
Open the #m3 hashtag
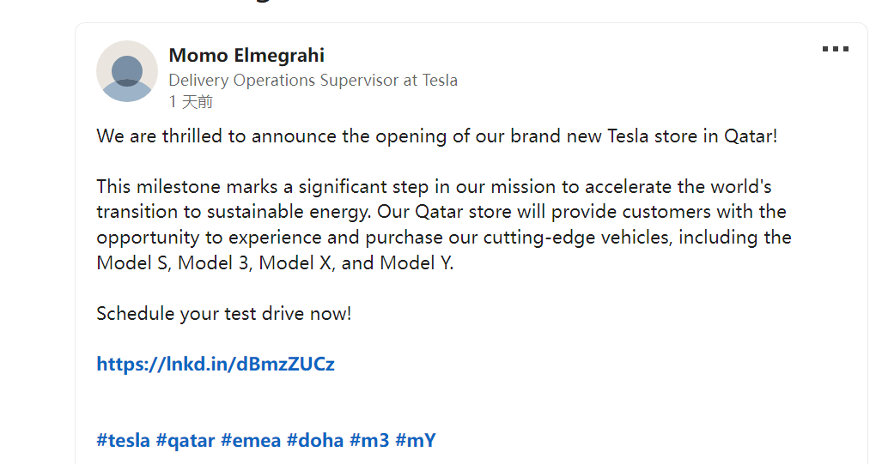pyautogui.click(x=369, y=440)
